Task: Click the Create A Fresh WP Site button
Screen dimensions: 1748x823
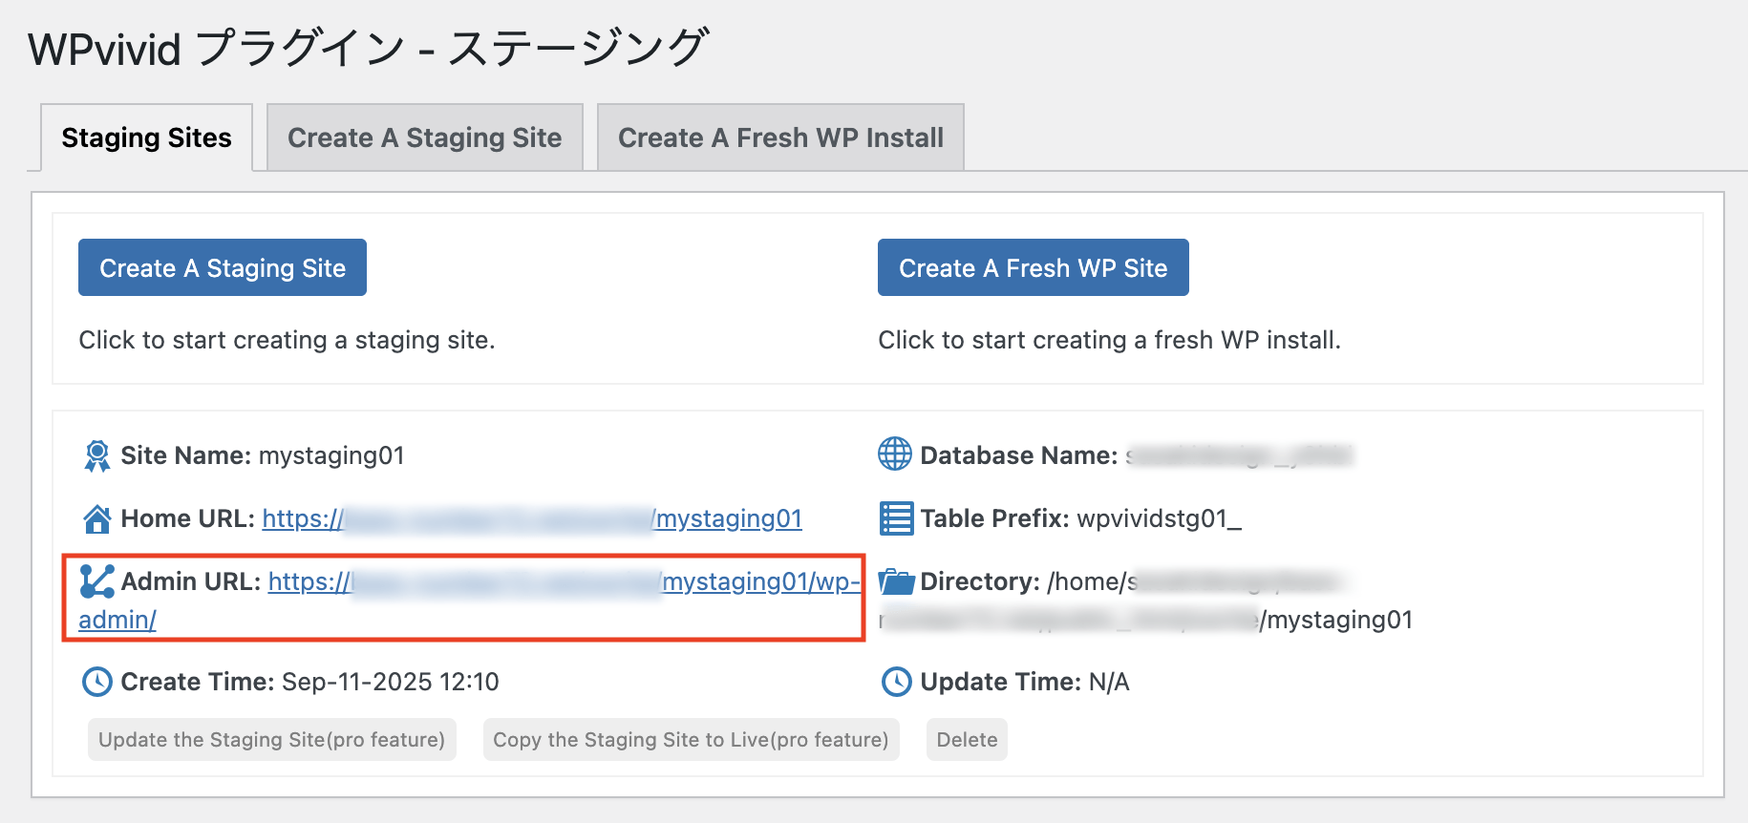Action: (x=1034, y=267)
